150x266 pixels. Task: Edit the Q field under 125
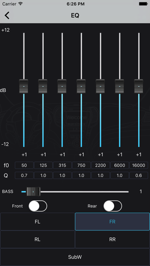[x=43, y=175]
